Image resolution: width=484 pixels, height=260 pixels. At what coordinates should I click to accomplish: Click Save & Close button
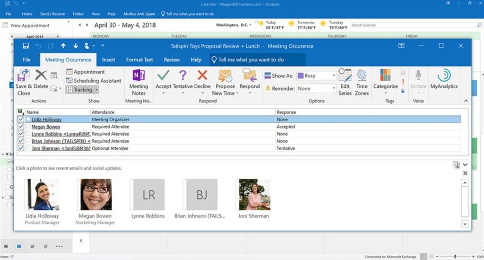(24, 83)
